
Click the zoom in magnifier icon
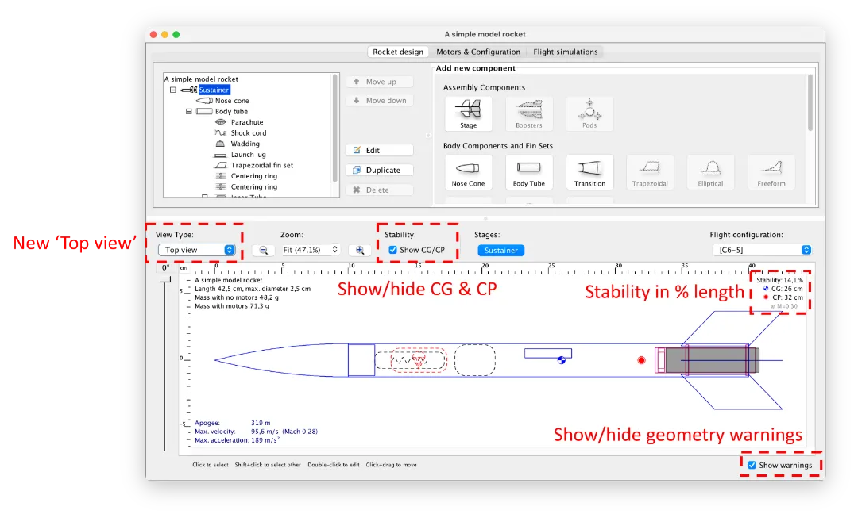coord(360,250)
